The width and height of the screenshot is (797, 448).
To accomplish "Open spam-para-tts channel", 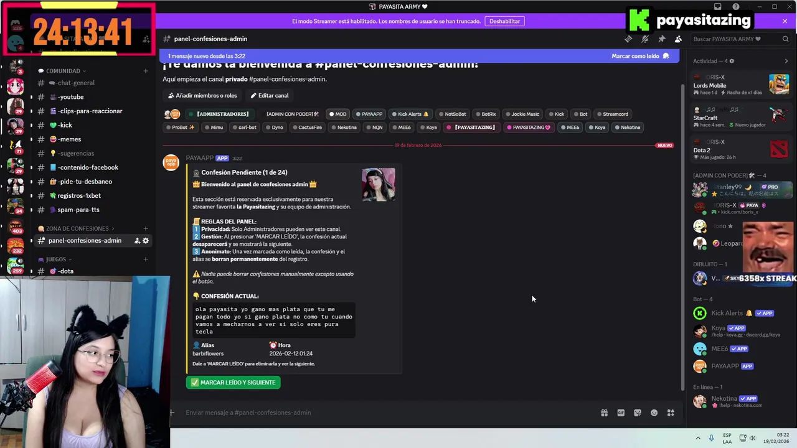I will (92, 210).
